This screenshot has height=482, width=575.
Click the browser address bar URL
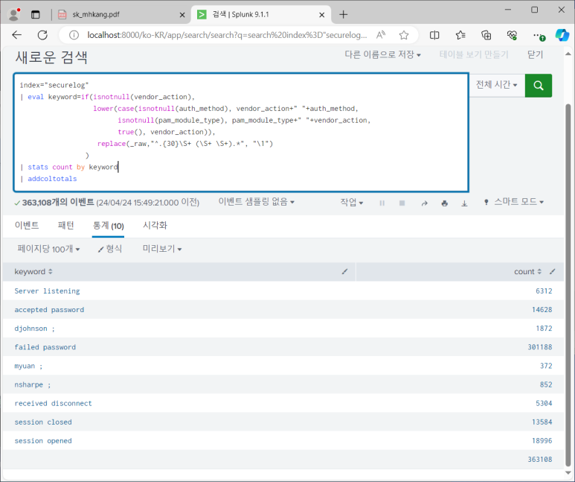227,35
